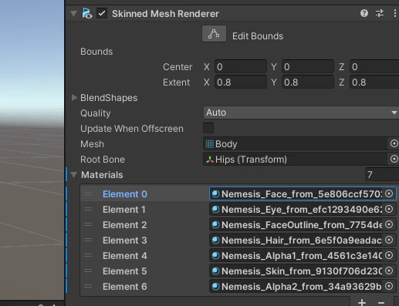Click the Materials size field showing 7

click(382, 175)
